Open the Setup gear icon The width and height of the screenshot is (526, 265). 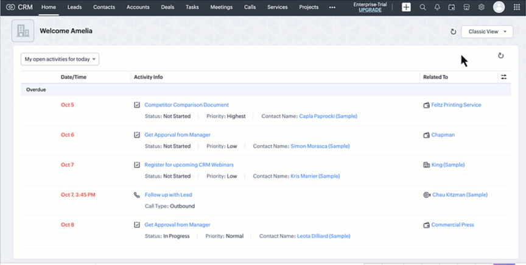tap(481, 7)
